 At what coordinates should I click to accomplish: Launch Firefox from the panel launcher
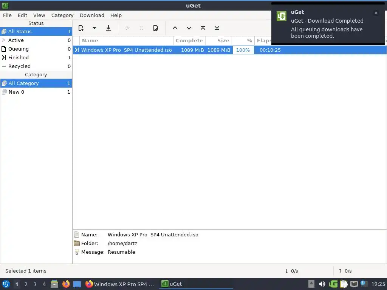tap(66, 284)
